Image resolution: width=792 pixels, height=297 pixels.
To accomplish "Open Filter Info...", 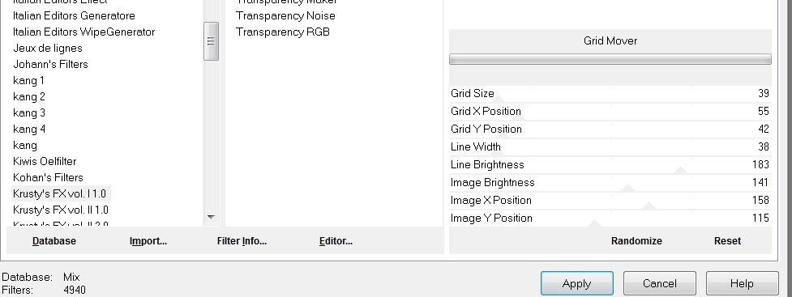I will point(242,241).
